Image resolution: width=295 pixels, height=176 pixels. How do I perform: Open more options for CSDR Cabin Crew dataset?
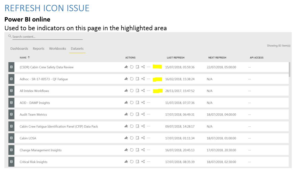(x=149, y=67)
